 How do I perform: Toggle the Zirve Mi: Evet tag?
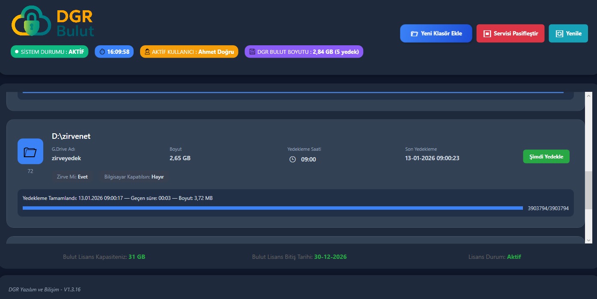coord(72,177)
